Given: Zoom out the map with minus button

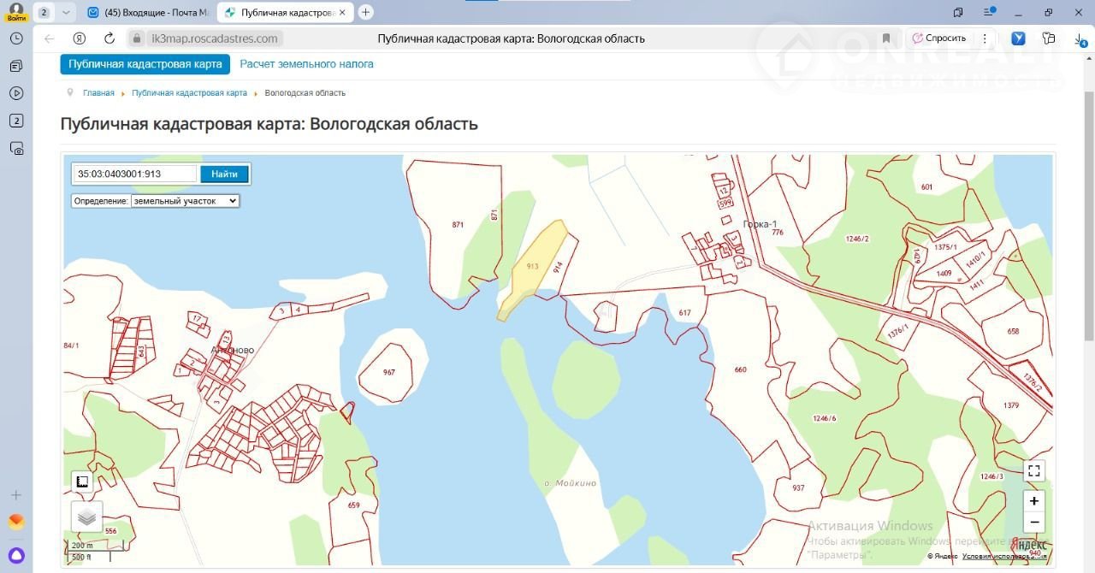Looking at the screenshot, I should 1033,523.
